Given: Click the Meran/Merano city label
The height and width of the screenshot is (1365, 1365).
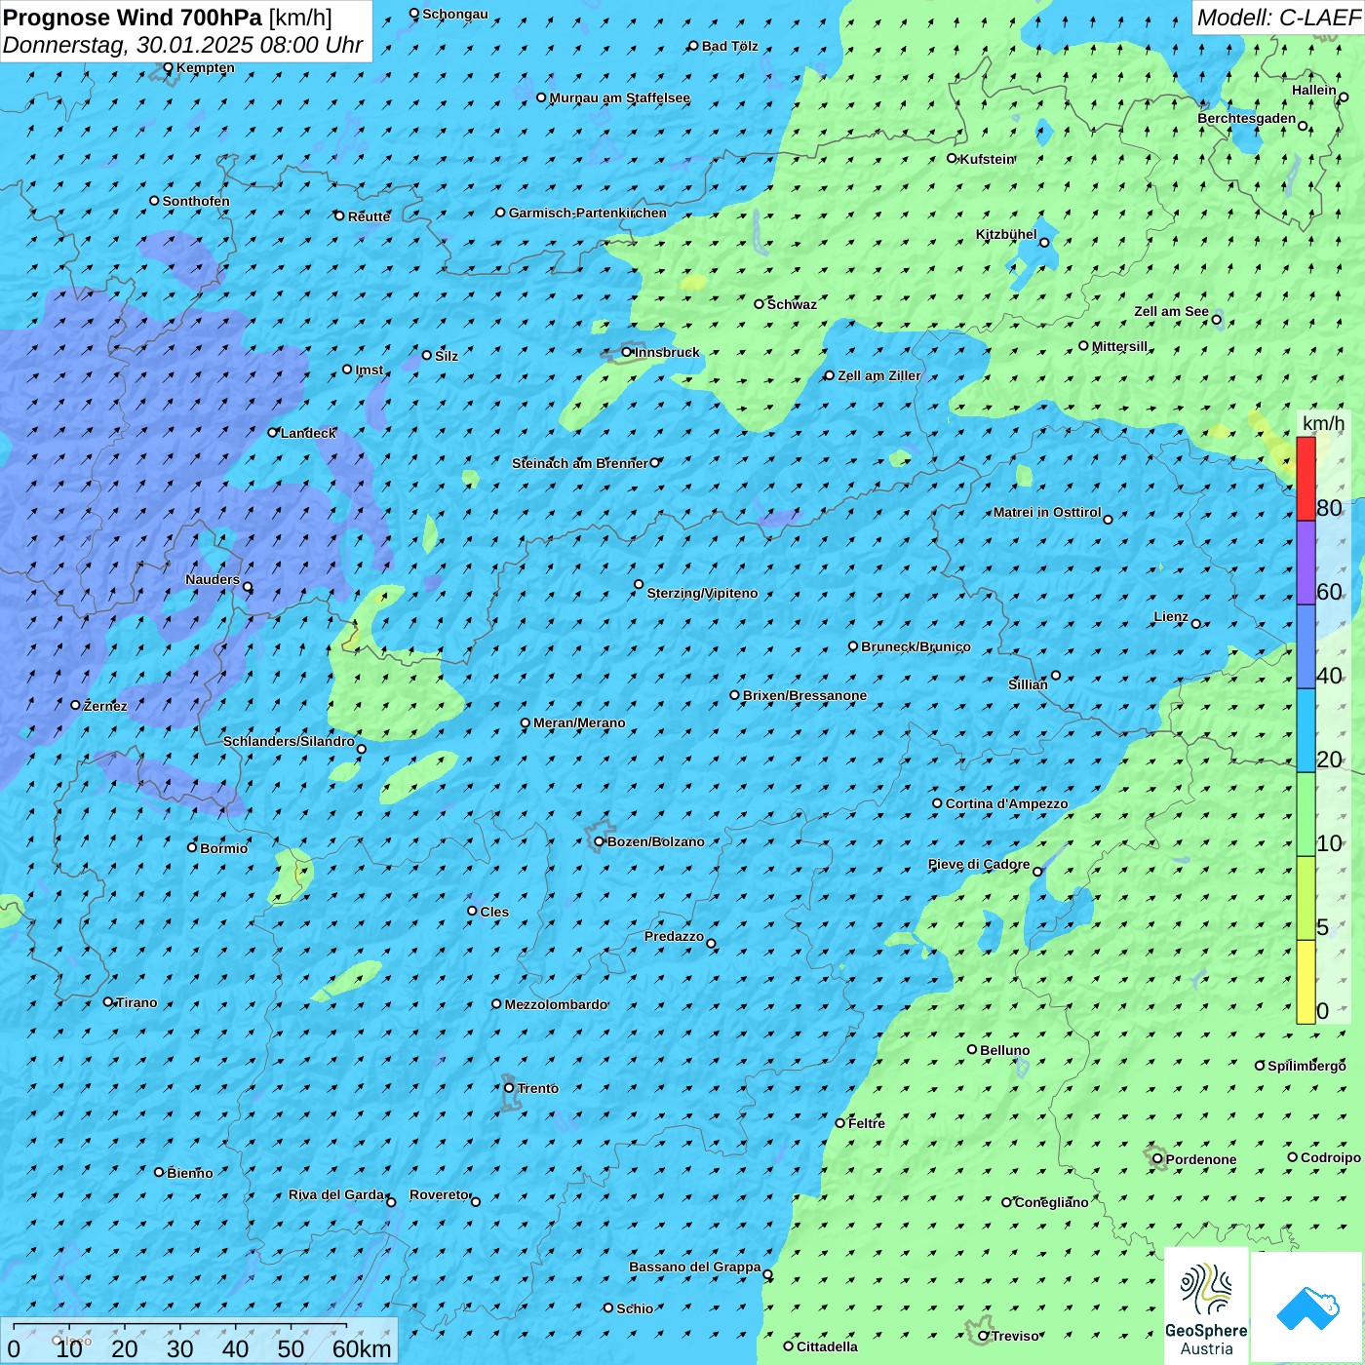Looking at the screenshot, I should (x=579, y=722).
